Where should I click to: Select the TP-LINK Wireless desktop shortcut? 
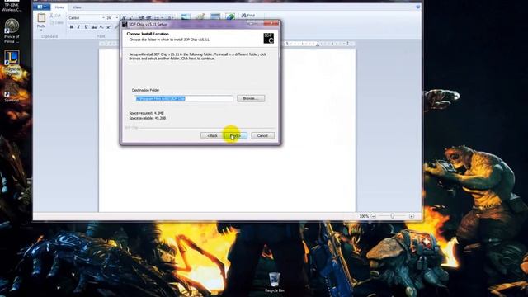point(12,6)
